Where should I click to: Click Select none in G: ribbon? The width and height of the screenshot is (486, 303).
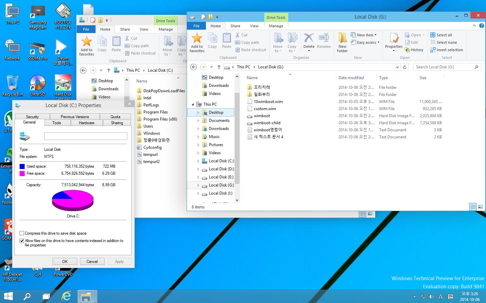(x=443, y=42)
